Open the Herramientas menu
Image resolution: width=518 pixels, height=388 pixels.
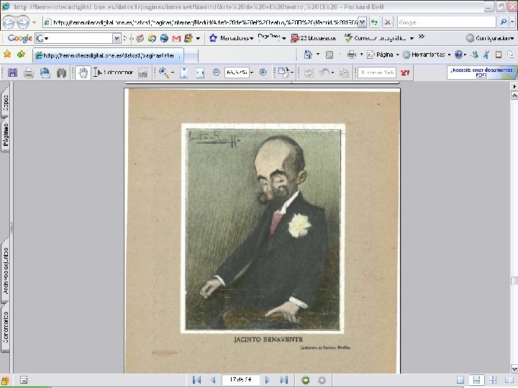click(427, 55)
